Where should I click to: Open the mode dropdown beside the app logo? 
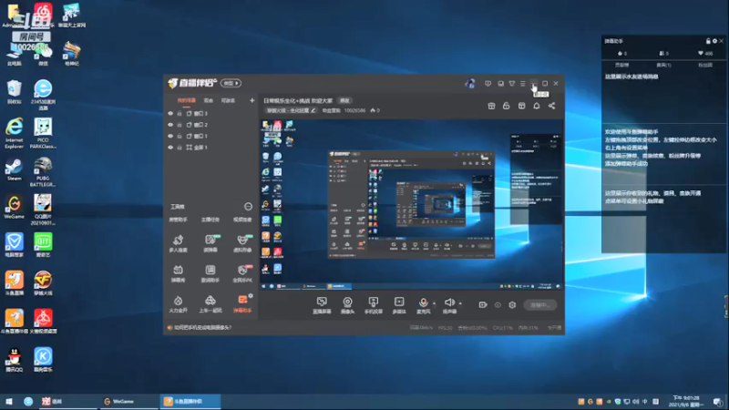(231, 83)
